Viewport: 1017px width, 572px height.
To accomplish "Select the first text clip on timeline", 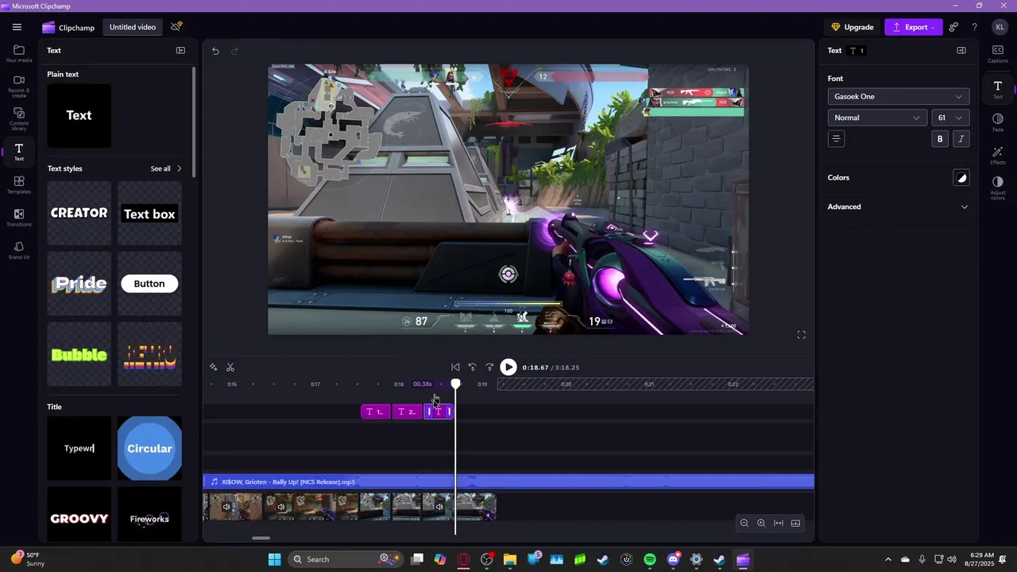I will (375, 412).
